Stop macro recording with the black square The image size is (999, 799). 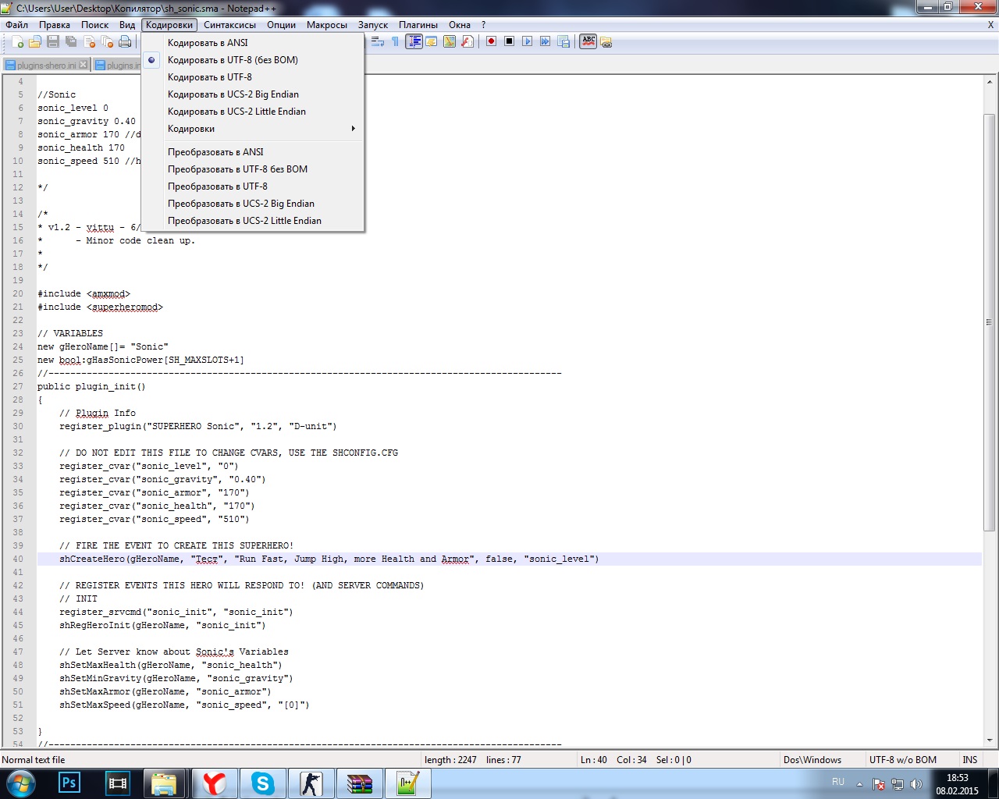(509, 41)
